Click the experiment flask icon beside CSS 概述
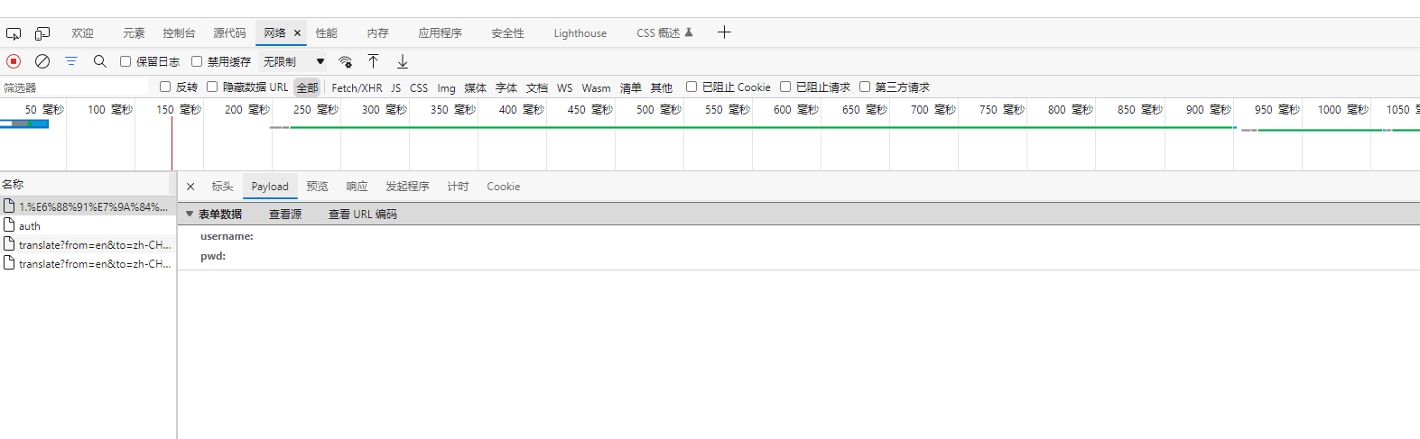Screen dimensions: 1420x439 click(x=689, y=32)
